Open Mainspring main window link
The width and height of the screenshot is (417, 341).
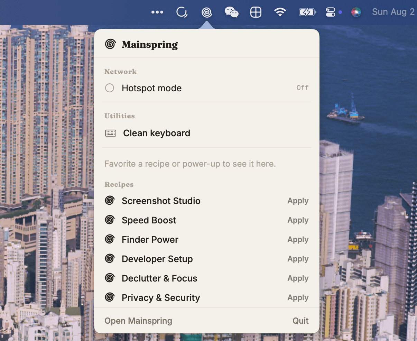click(138, 321)
